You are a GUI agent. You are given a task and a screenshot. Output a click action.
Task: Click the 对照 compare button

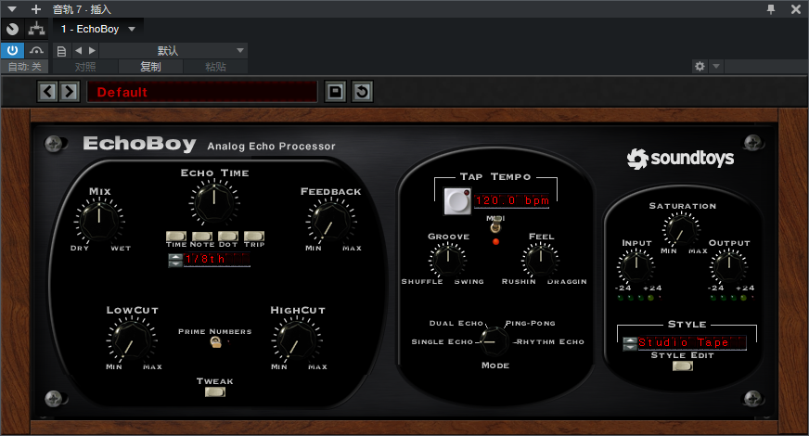(85, 67)
